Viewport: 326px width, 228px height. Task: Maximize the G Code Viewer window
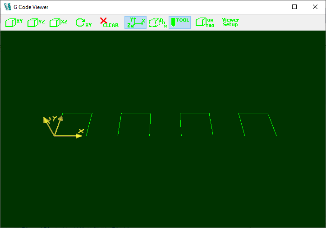294,7
